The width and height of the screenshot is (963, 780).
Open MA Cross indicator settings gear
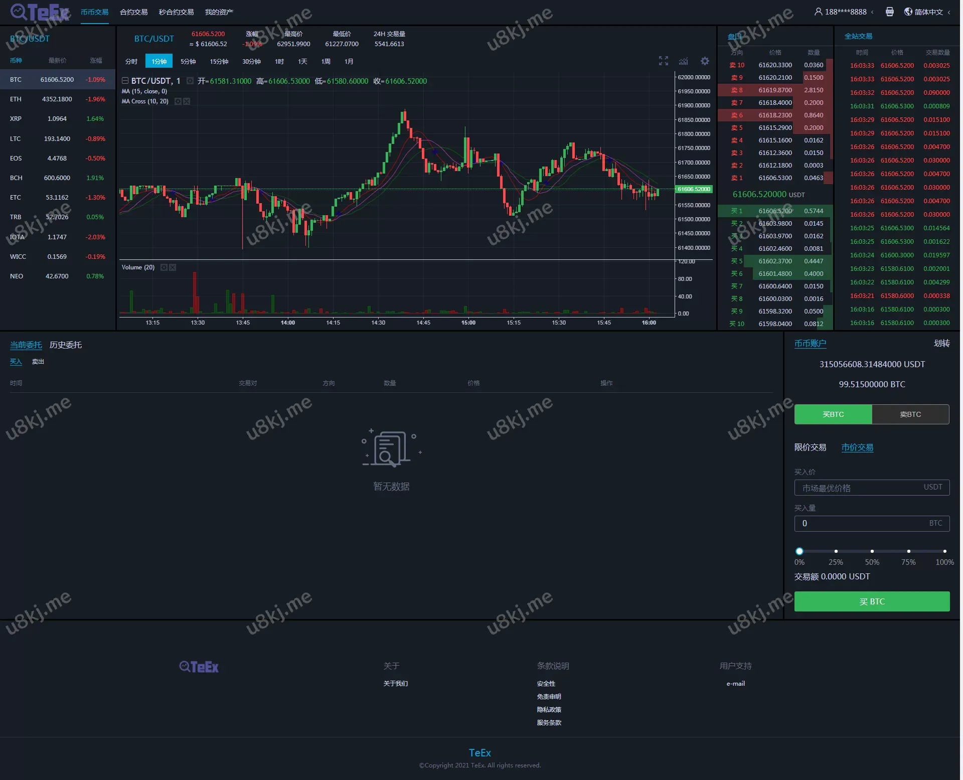click(178, 102)
